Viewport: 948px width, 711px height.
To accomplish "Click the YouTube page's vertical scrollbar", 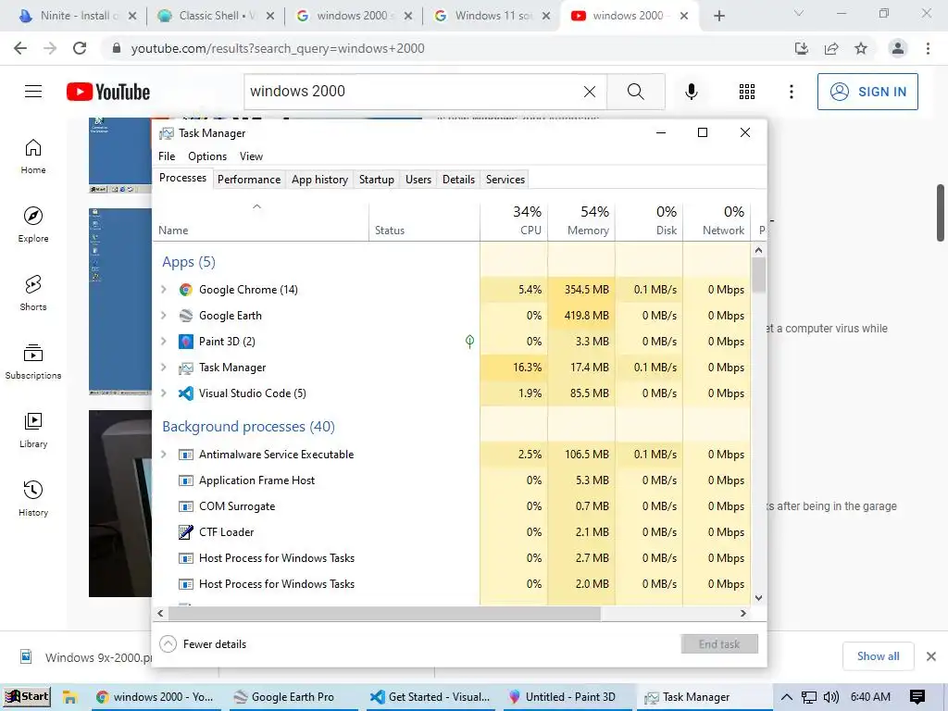I will point(941,213).
